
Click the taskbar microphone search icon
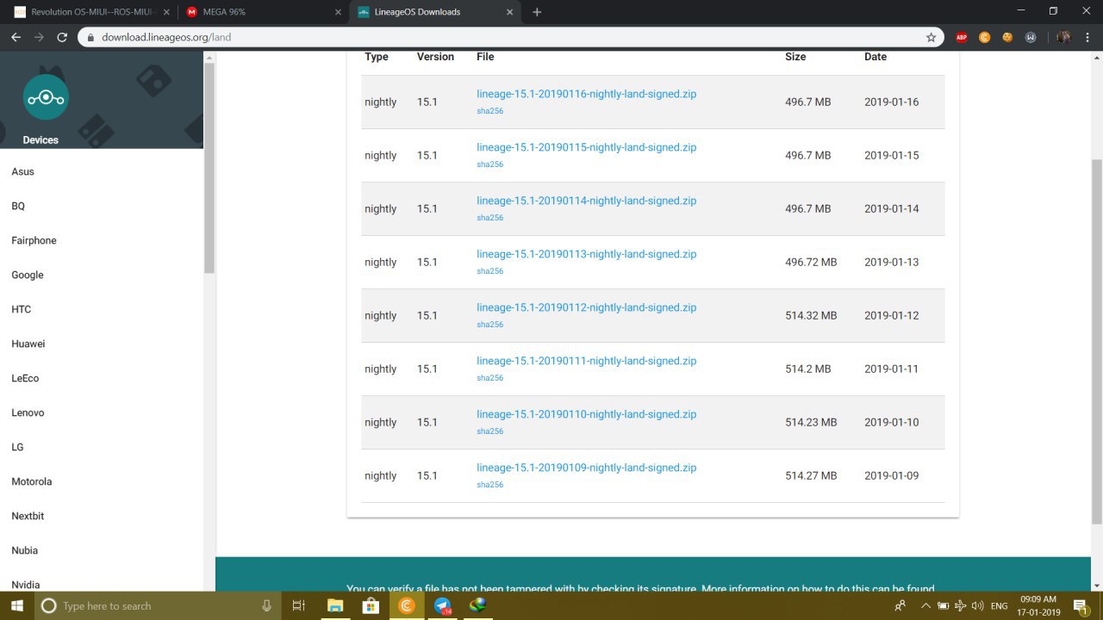click(267, 605)
